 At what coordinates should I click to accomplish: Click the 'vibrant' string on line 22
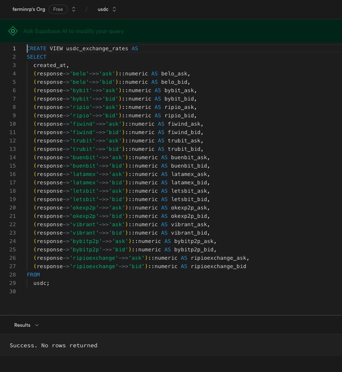(84, 224)
